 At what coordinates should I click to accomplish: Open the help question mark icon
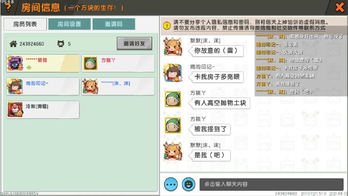[8, 8]
